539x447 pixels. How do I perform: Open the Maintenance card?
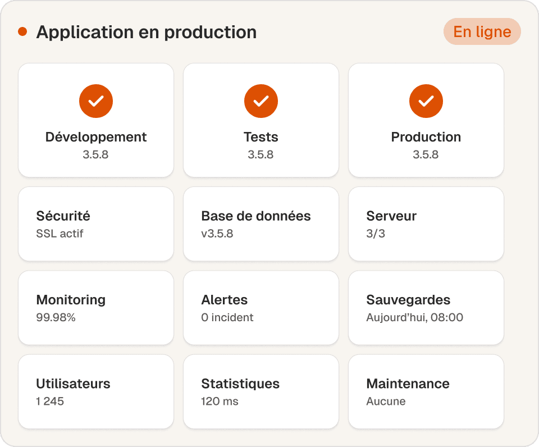tap(426, 391)
